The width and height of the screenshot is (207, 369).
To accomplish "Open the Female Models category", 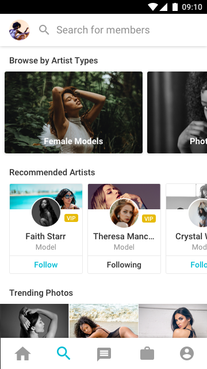I will (x=74, y=112).
